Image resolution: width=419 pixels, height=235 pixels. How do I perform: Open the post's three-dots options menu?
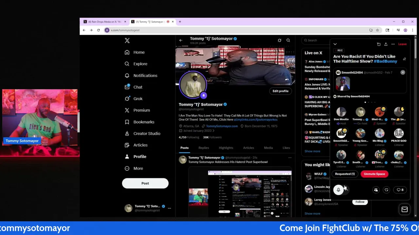[290, 158]
